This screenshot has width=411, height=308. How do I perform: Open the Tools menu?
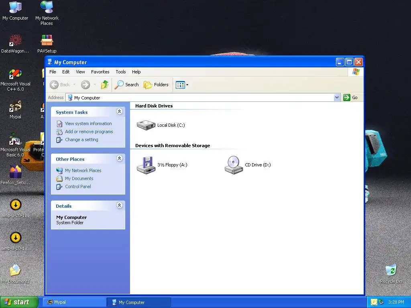tap(121, 72)
